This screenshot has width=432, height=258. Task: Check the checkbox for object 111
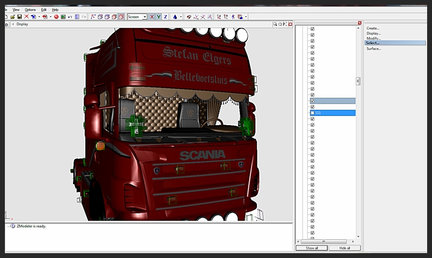pos(312,113)
